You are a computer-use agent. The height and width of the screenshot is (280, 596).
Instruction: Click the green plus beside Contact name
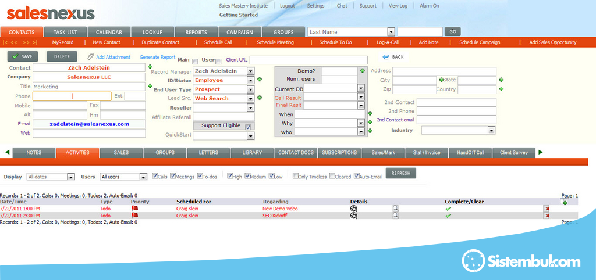click(x=150, y=66)
